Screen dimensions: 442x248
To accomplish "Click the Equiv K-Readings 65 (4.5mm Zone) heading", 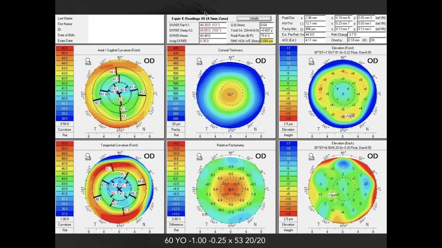I will [x=200, y=19].
